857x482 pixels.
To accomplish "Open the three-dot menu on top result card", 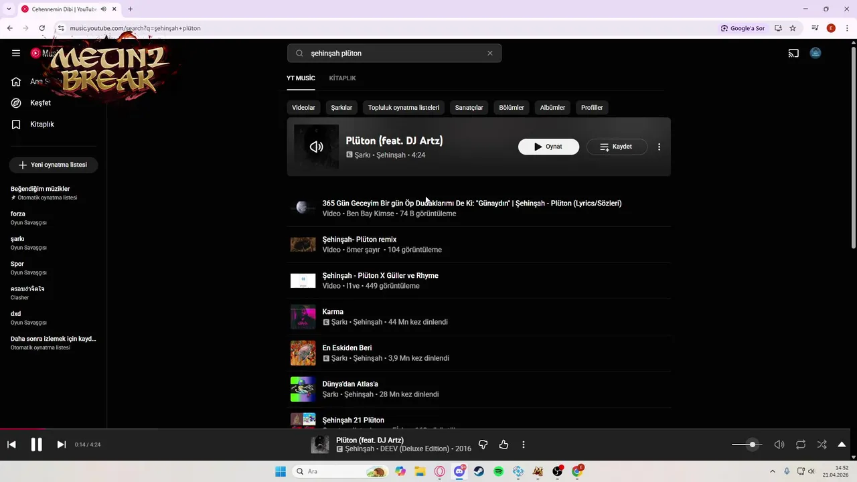I will (x=659, y=147).
